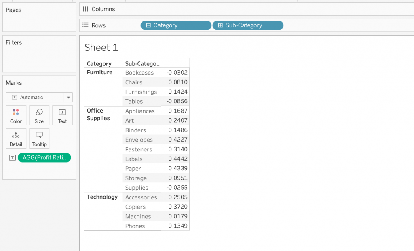This screenshot has height=251, width=414.
Task: Click the Size marks card icon
Action: pos(39,112)
